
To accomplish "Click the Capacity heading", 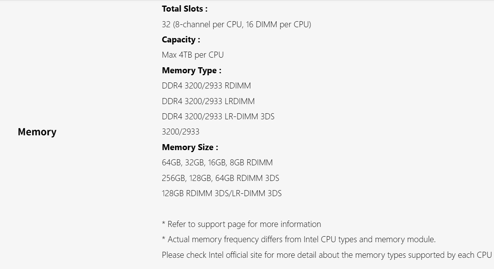I will [181, 40].
